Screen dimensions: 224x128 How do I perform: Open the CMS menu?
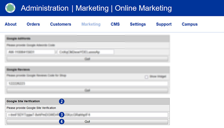(115, 24)
